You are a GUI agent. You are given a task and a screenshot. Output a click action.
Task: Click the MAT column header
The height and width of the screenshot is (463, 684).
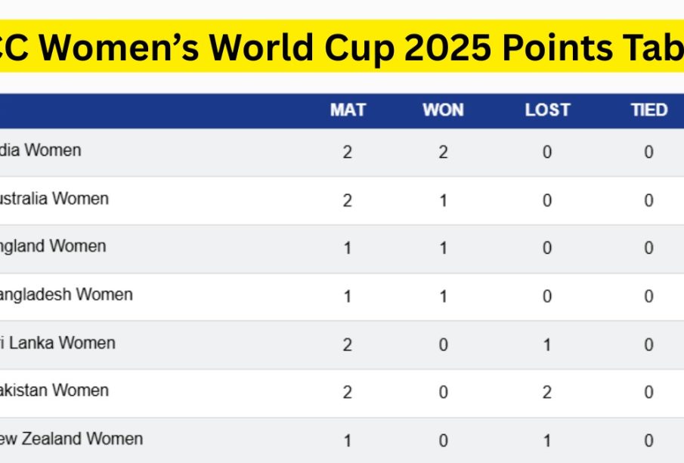click(x=348, y=110)
